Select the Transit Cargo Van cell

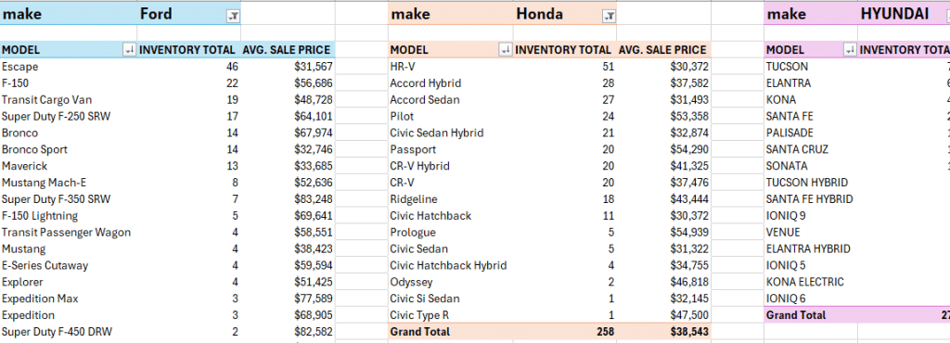point(69,100)
